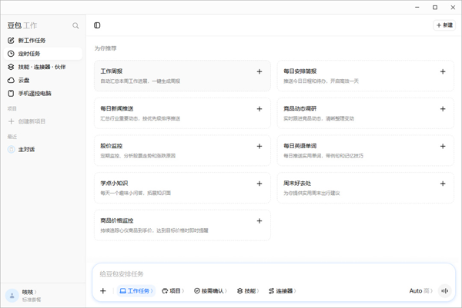Open the Auto 高 model dropdown
The width and height of the screenshot is (462, 308).
420,290
